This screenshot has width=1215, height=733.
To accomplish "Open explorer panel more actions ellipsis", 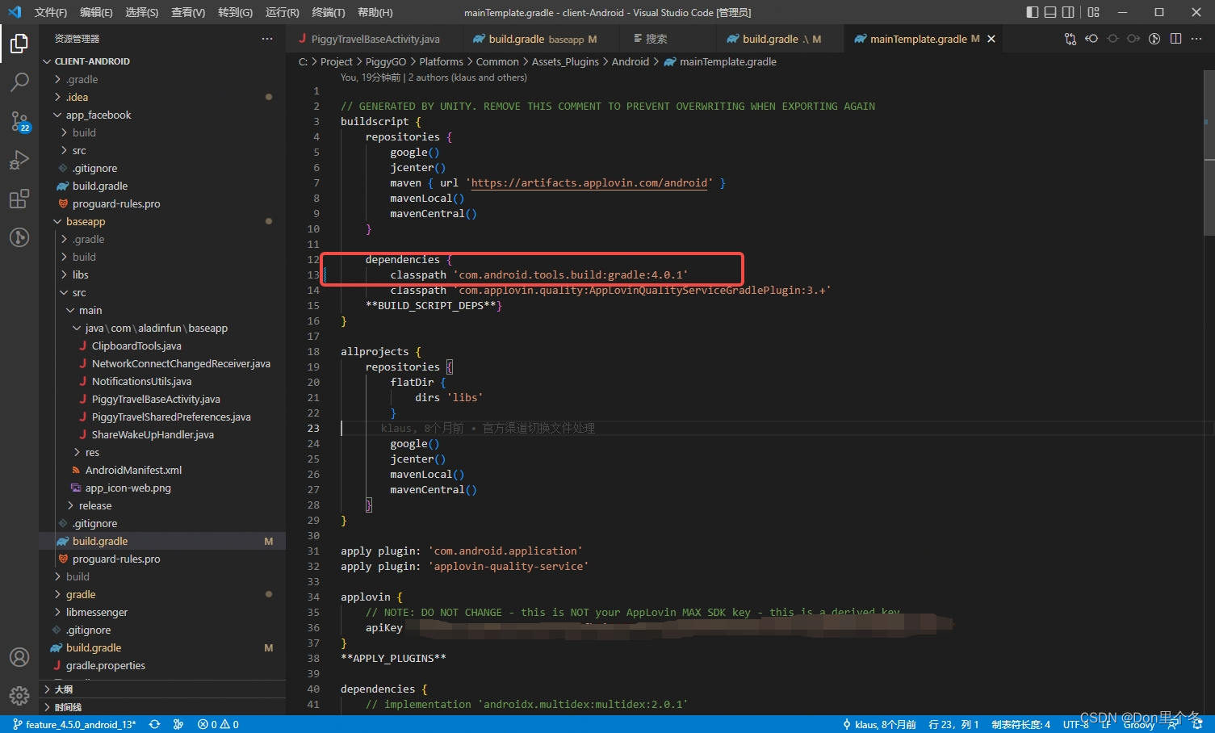I will point(267,39).
